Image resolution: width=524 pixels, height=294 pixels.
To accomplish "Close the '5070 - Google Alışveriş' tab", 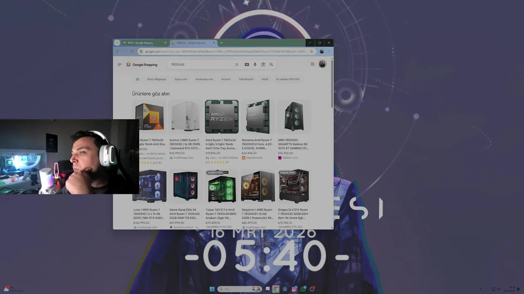I will (x=165, y=42).
